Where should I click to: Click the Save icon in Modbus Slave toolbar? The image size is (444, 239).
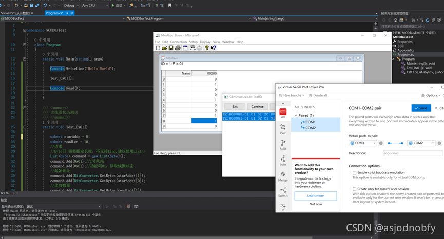(171, 48)
